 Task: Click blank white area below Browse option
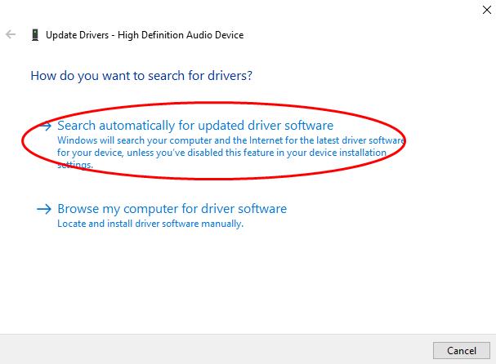click(x=245, y=277)
